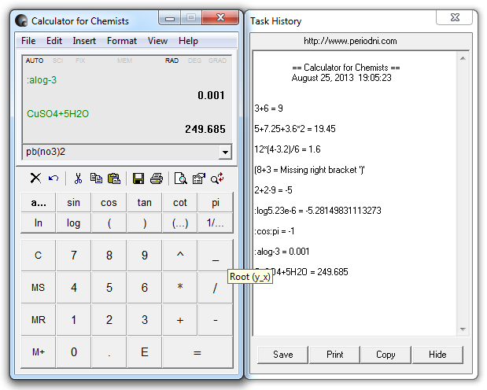Click the log key
The width and height of the screenshot is (487, 390).
pyautogui.click(x=74, y=223)
